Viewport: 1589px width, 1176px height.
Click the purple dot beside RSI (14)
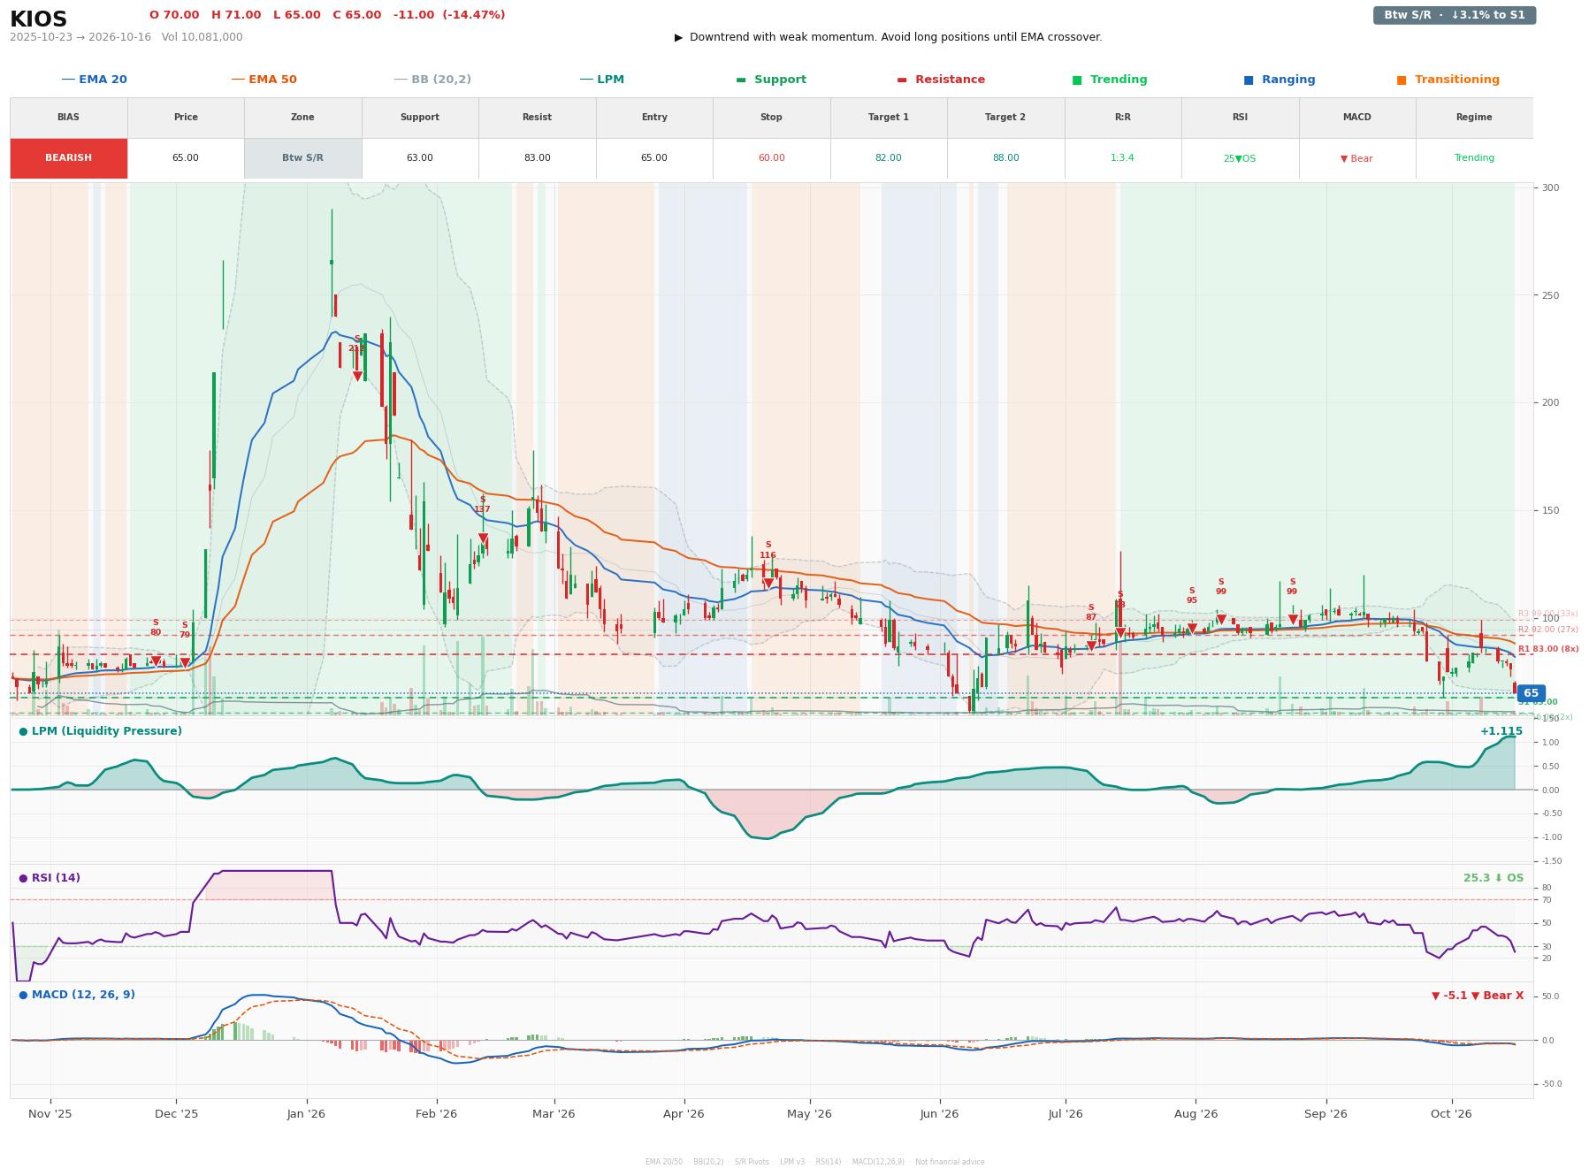click(x=23, y=878)
